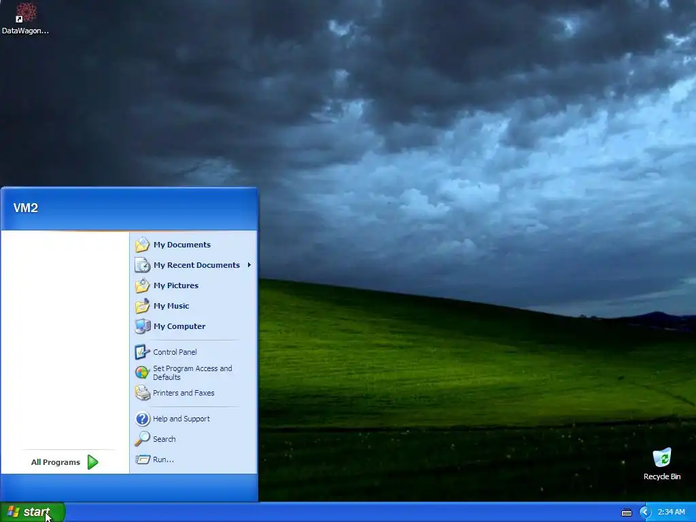
Task: Open Search from Start menu
Action: (x=194, y=439)
